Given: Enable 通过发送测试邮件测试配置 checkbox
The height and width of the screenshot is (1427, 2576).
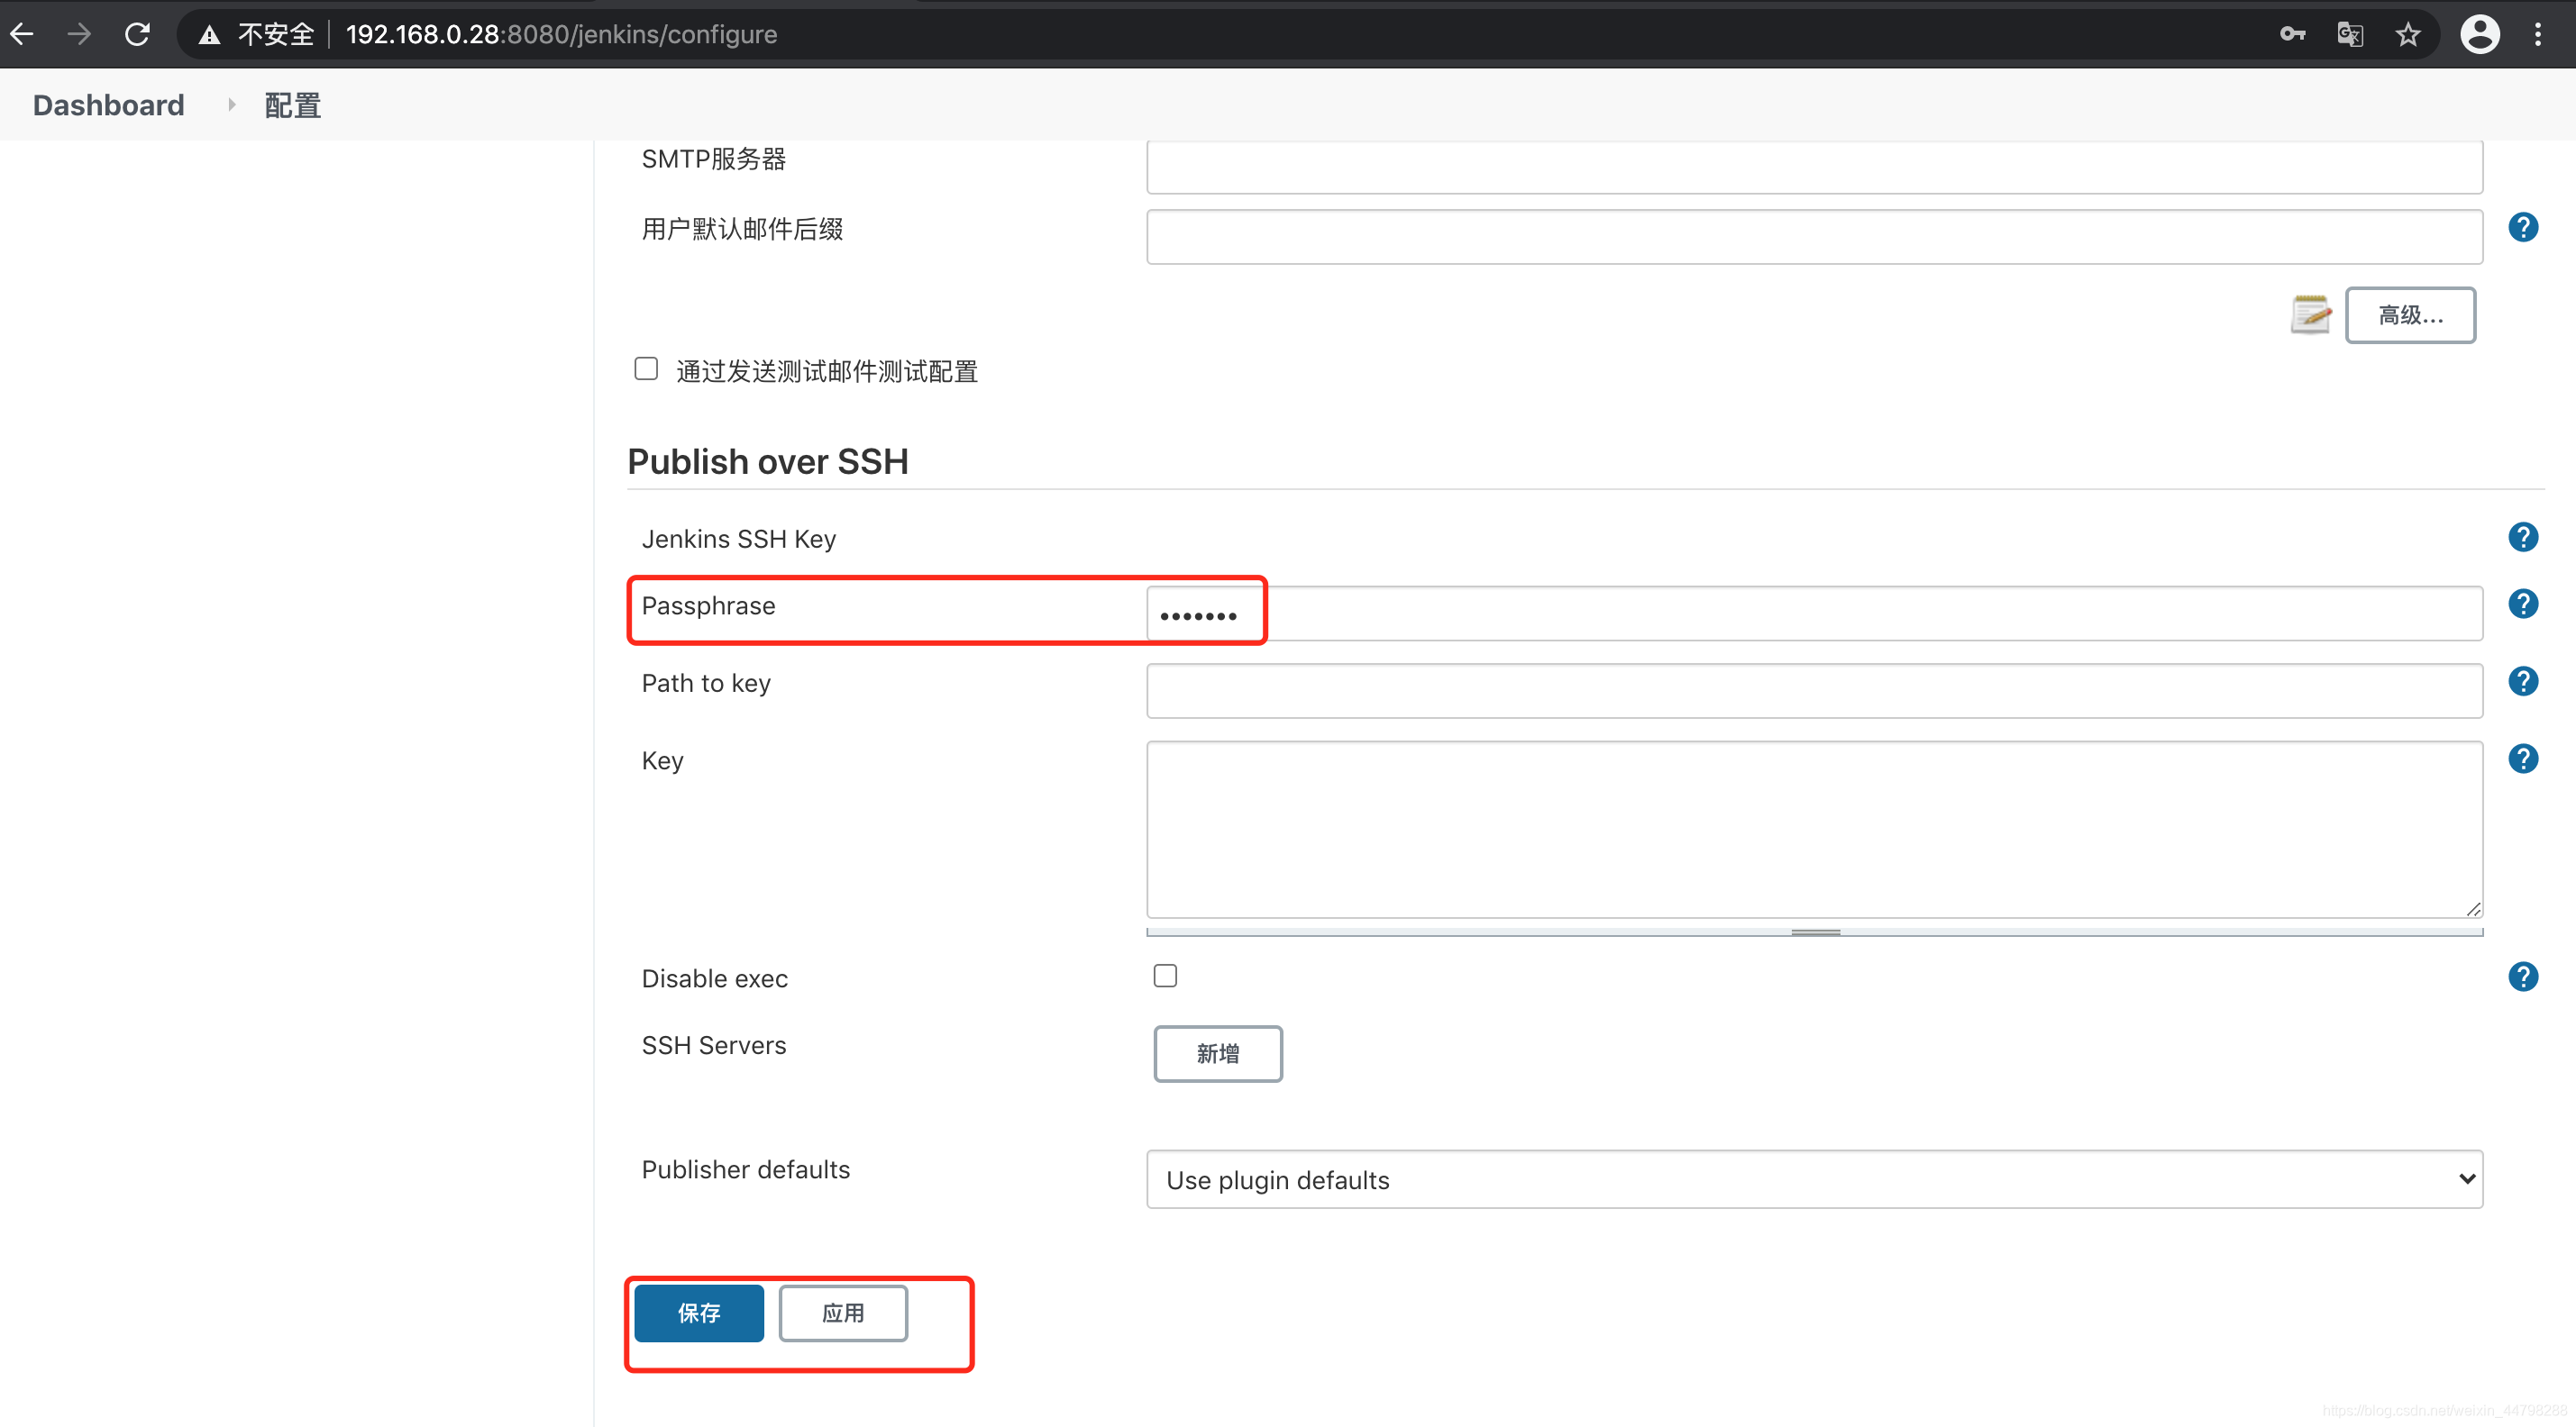Looking at the screenshot, I should 646,369.
